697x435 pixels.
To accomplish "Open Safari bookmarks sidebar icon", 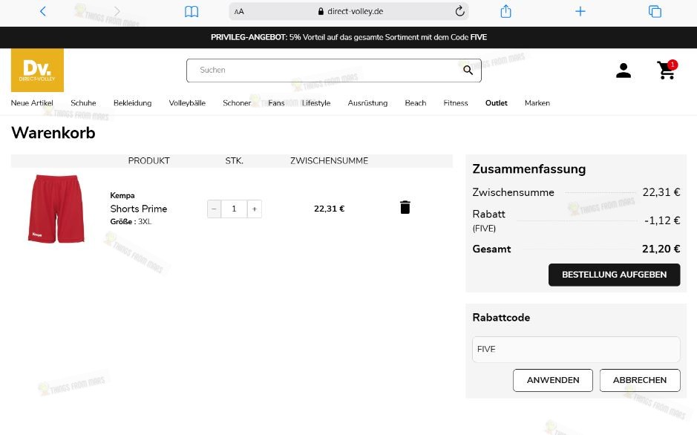I will pyautogui.click(x=192, y=11).
